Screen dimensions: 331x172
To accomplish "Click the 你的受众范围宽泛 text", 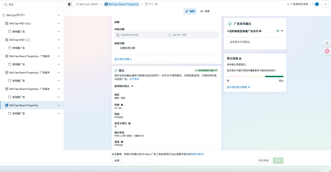I will click(x=237, y=64).
